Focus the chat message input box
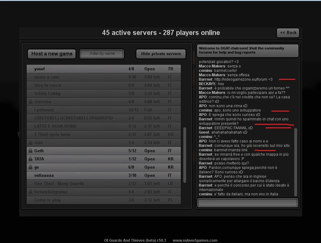This screenshot has height=243, width=321. 248,203
